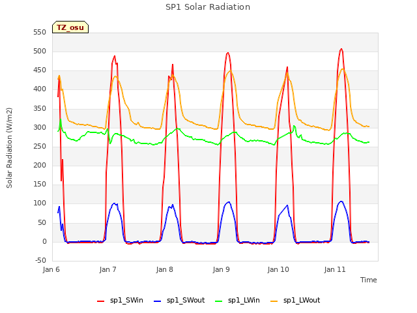Image resolution: width=417 pixels, height=313 pixels.
Task: Click the 550 y-axis tick label
Action: [x=40, y=33]
